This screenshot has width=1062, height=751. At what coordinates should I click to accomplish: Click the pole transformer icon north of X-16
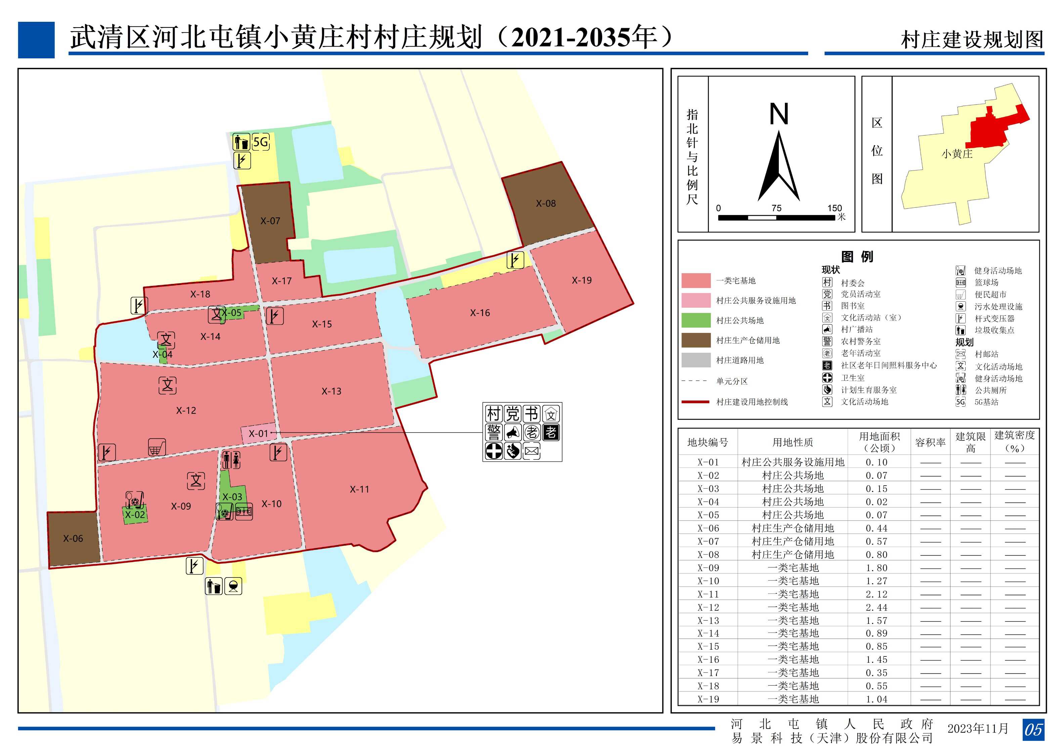tap(515, 260)
